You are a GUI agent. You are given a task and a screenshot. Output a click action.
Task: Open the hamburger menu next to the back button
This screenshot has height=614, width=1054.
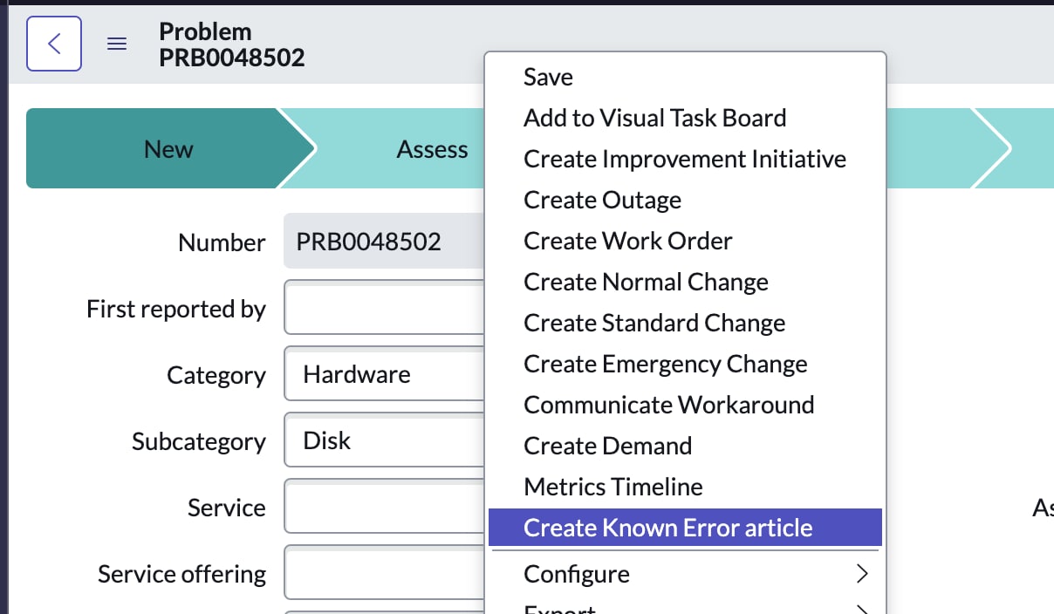click(x=116, y=43)
